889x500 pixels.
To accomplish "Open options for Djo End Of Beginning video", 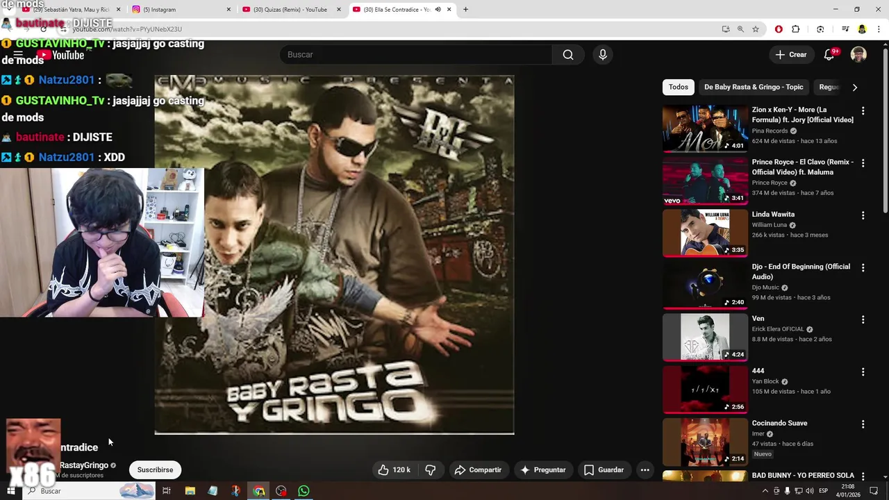I will point(863,267).
